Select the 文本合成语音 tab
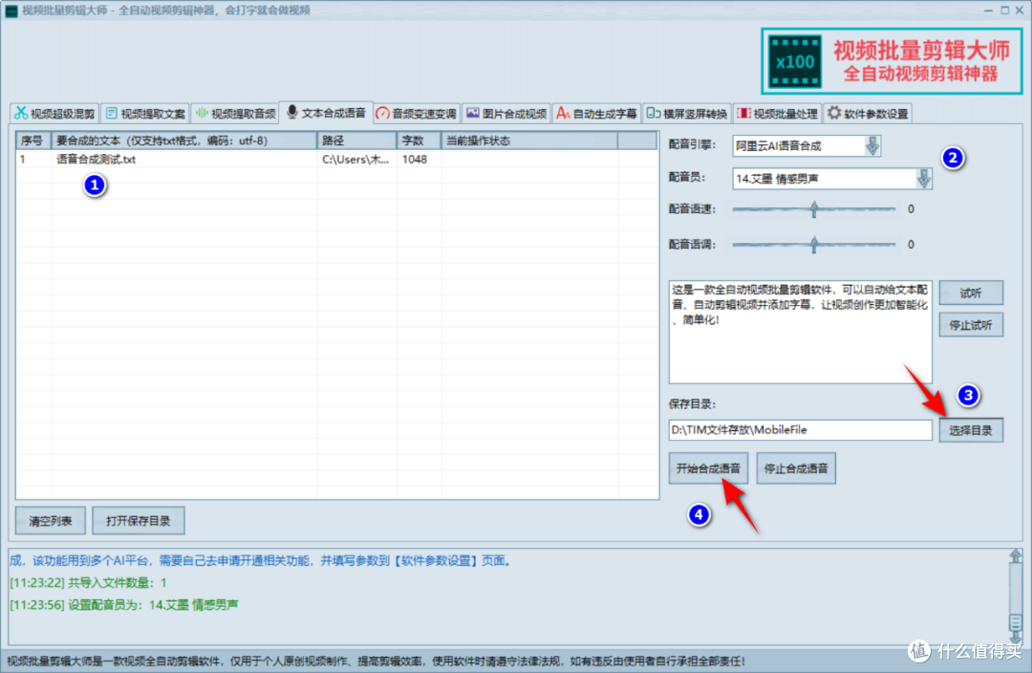The height and width of the screenshot is (673, 1032). tap(327, 113)
